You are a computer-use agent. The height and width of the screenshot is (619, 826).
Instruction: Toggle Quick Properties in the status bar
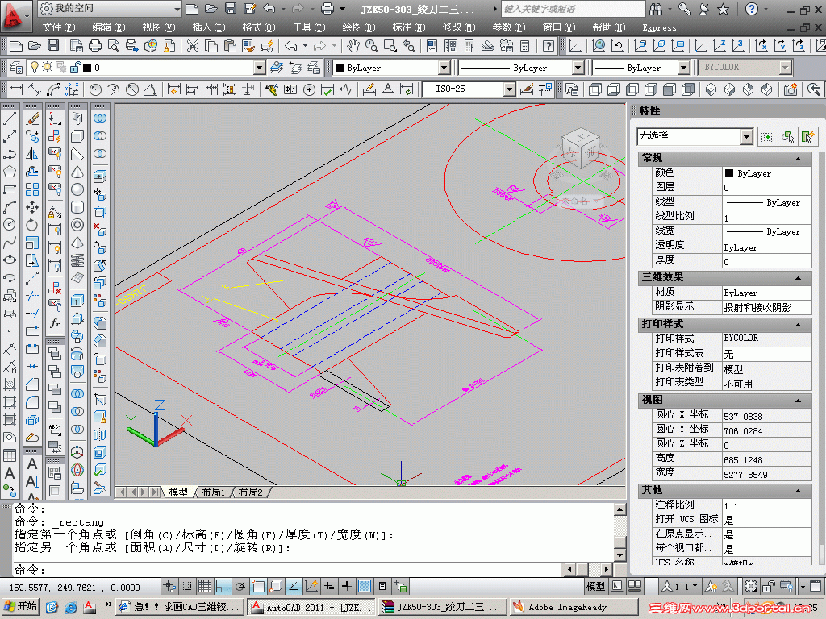pyautogui.click(x=382, y=586)
